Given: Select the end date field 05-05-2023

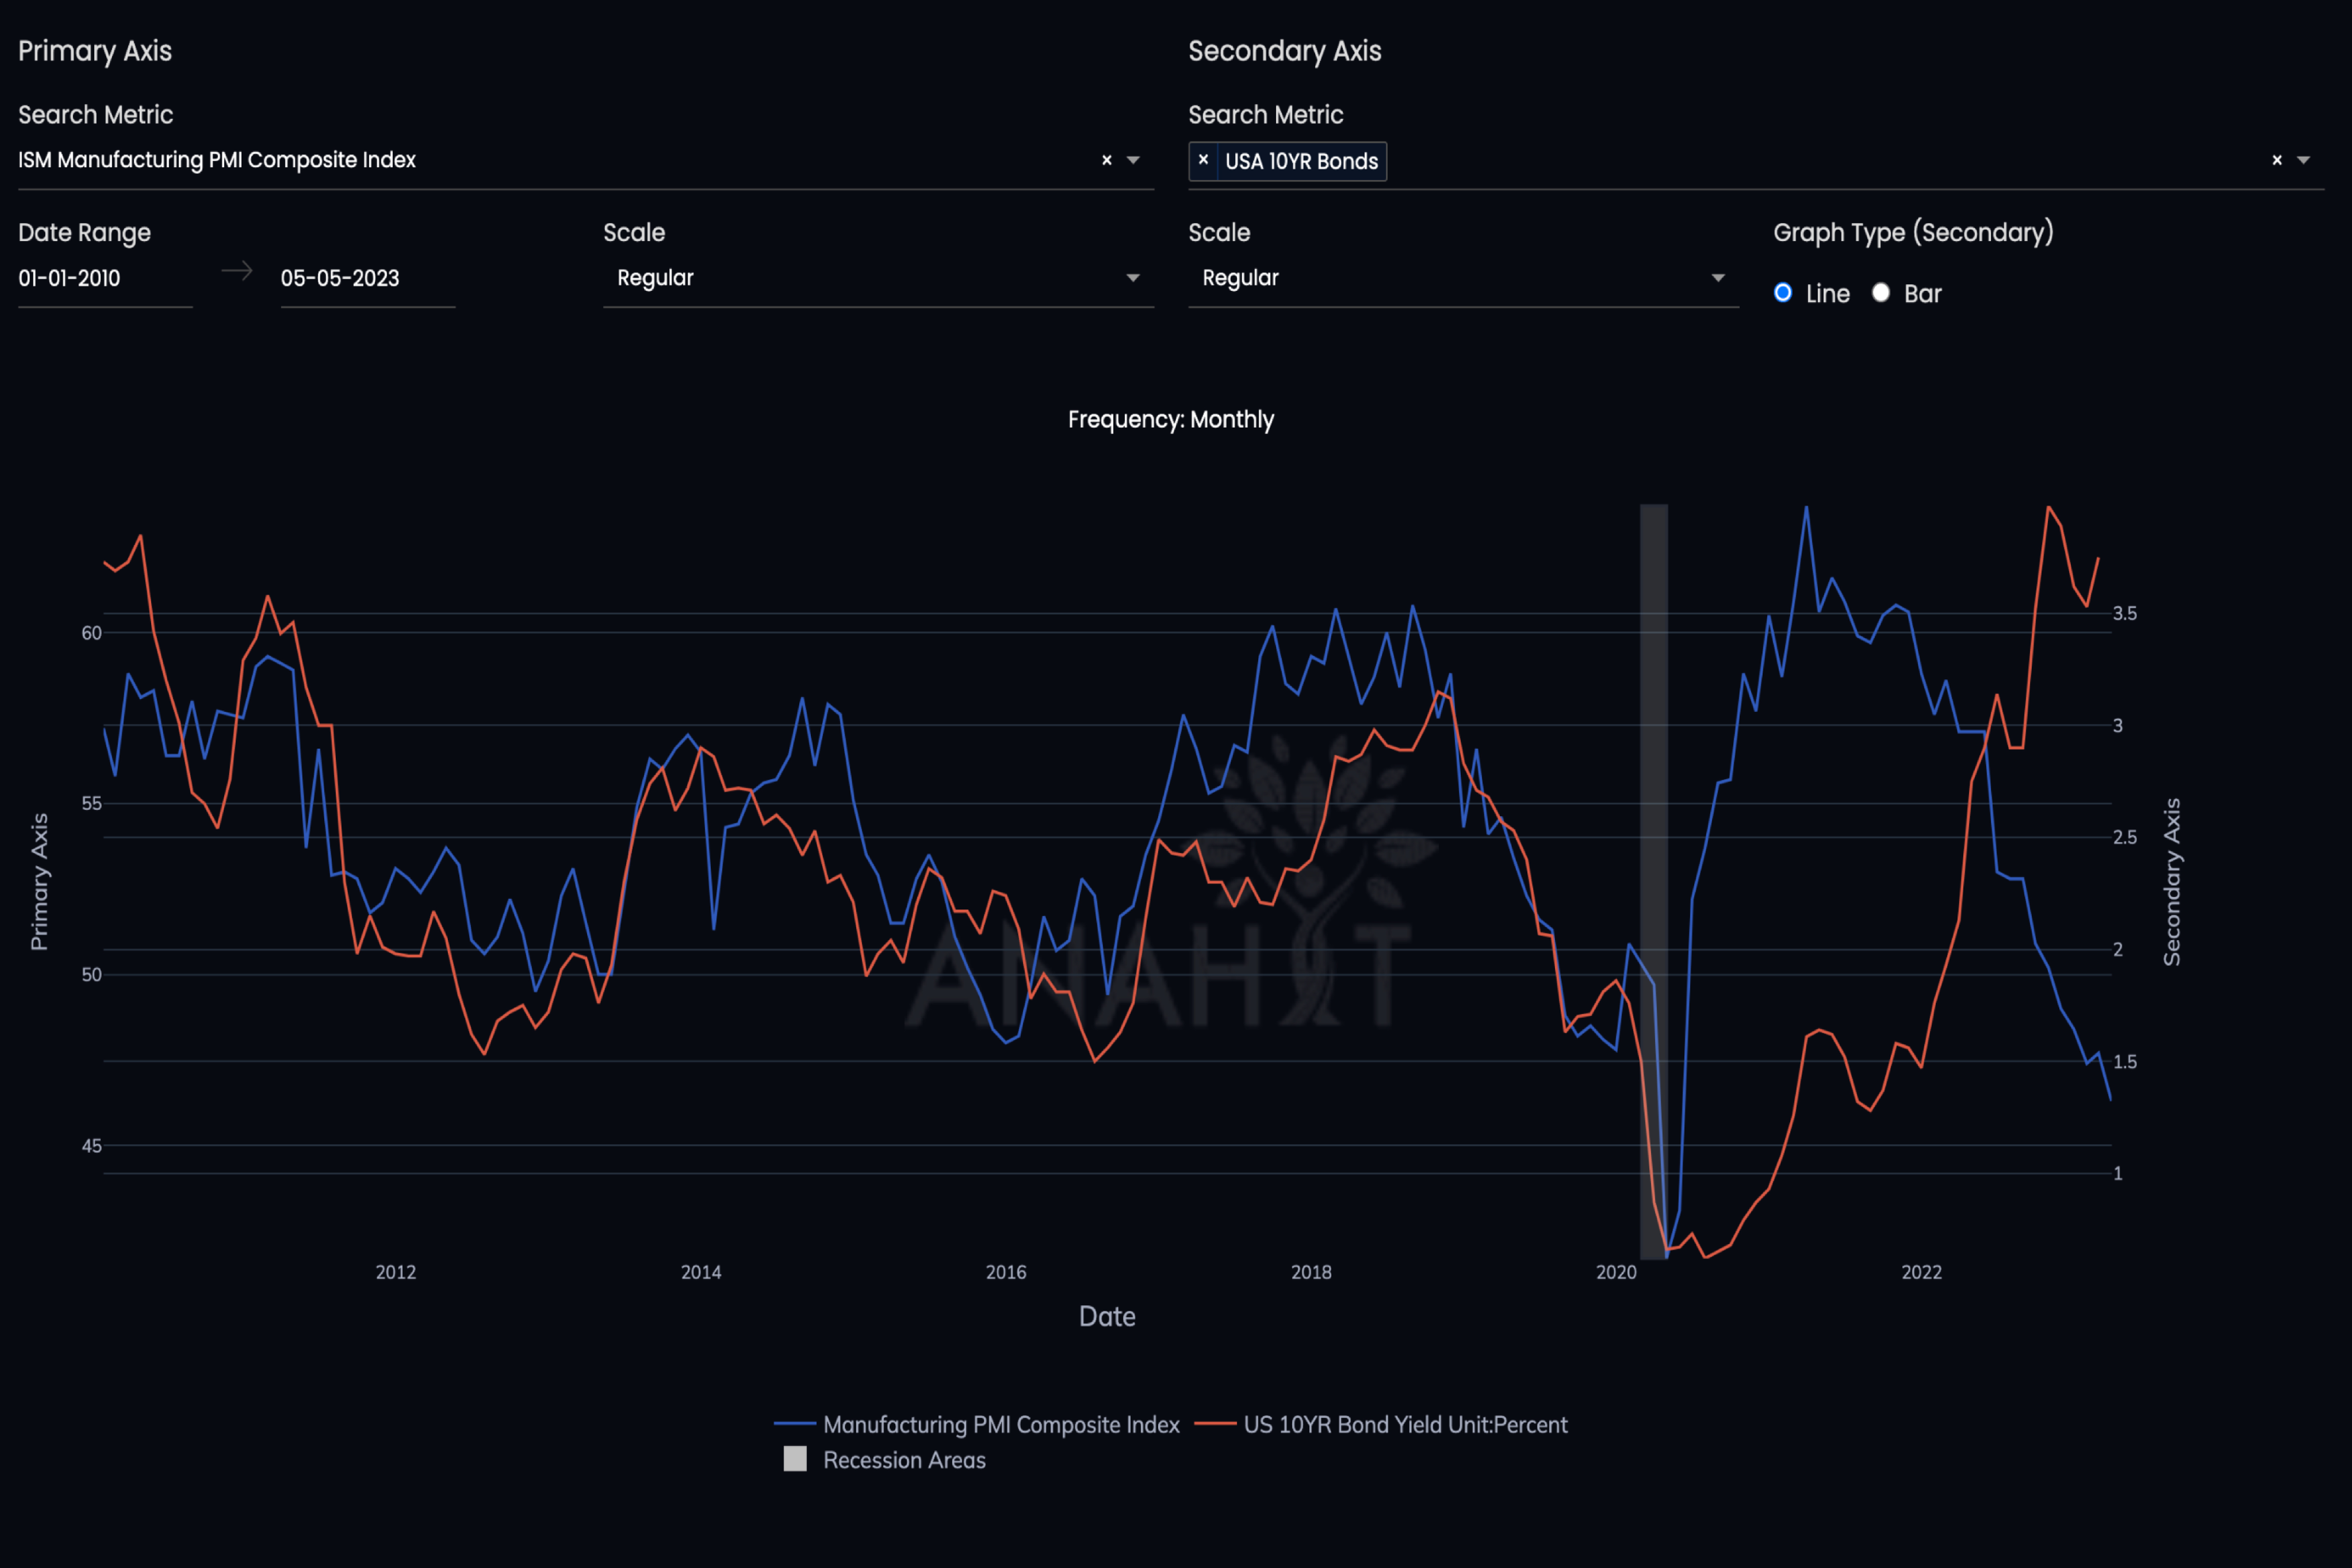Looking at the screenshot, I should click(x=339, y=278).
